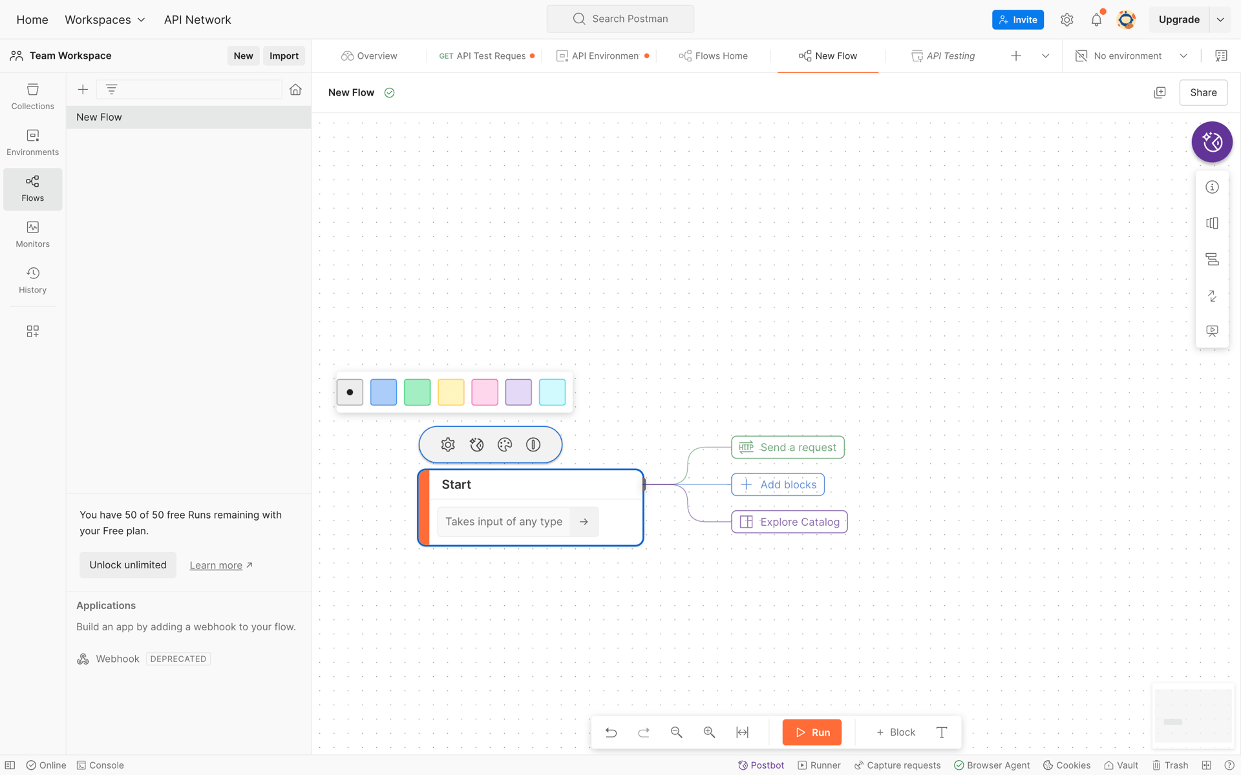
Task: Pick the green block color swatch
Action: point(417,392)
